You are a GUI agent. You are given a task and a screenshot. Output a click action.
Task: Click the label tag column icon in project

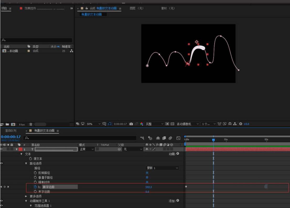29,46
